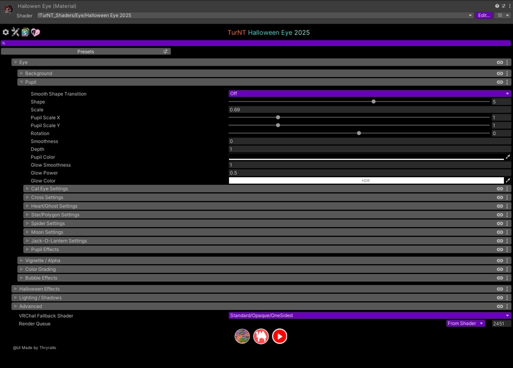The height and width of the screenshot is (368, 513).
Task: Click the Glow Power value field
Action: [370, 173]
